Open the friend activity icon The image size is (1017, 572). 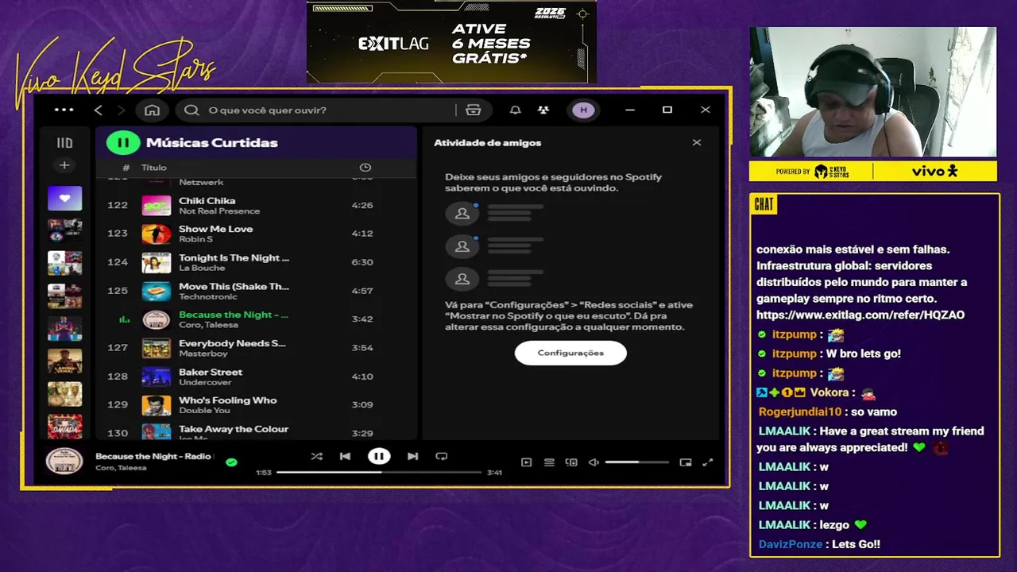tap(543, 110)
